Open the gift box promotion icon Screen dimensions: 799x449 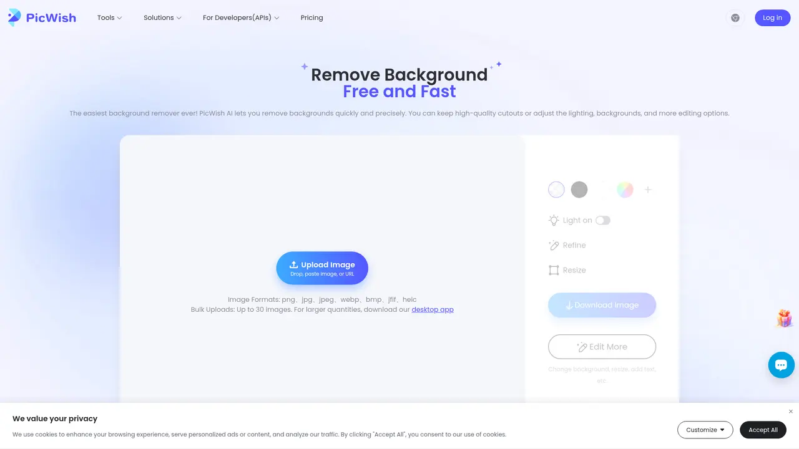(x=784, y=318)
